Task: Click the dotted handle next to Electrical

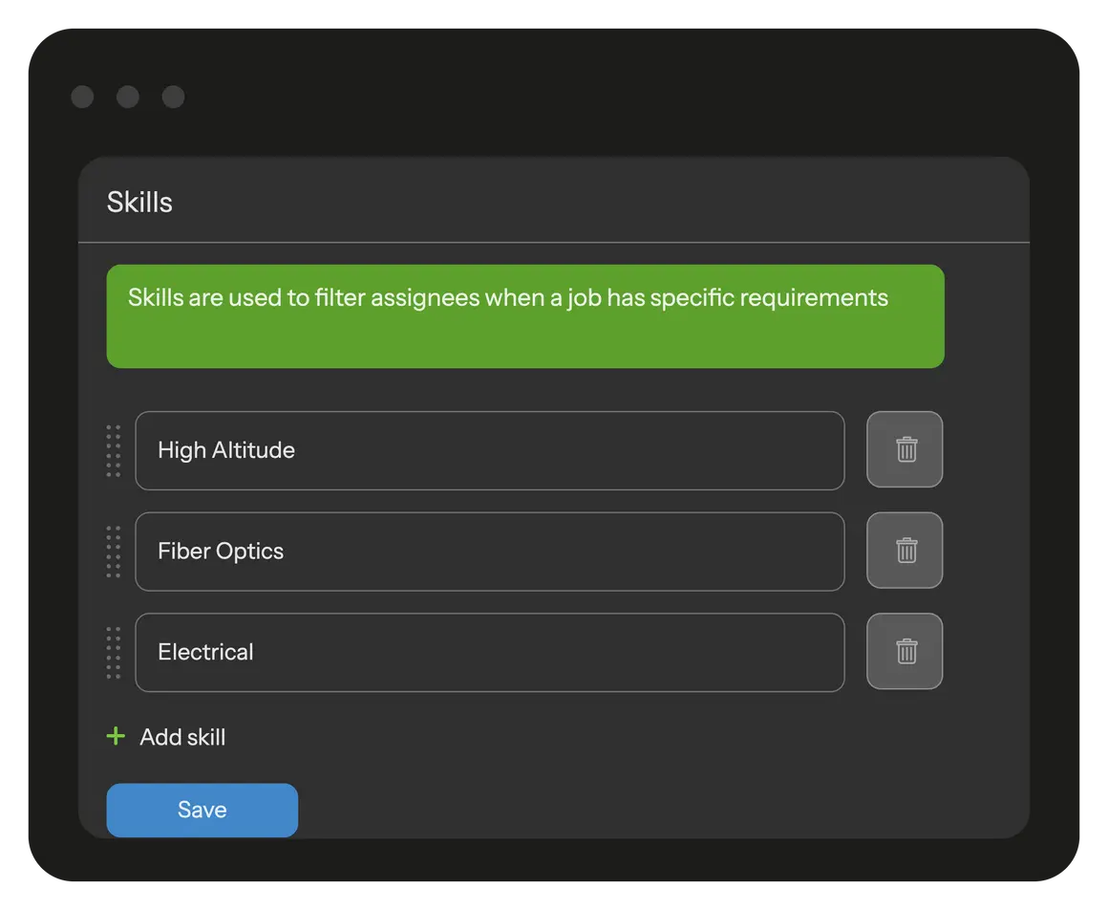Action: [x=114, y=653]
